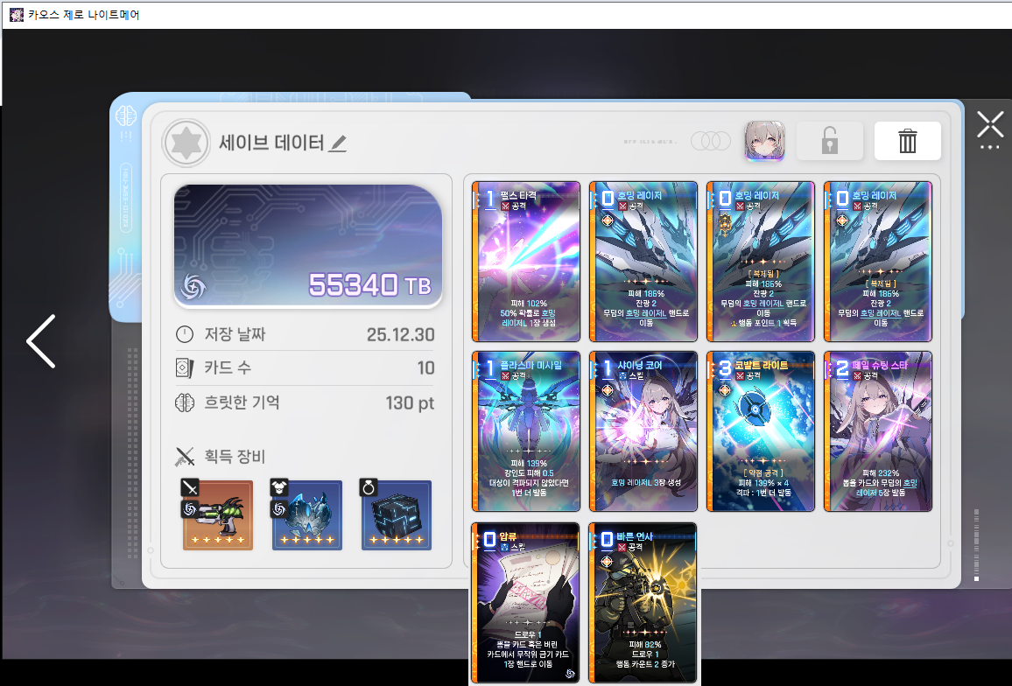The width and height of the screenshot is (1012, 686).
Task: Select the 코발트 라이트 card
Action: coord(761,431)
